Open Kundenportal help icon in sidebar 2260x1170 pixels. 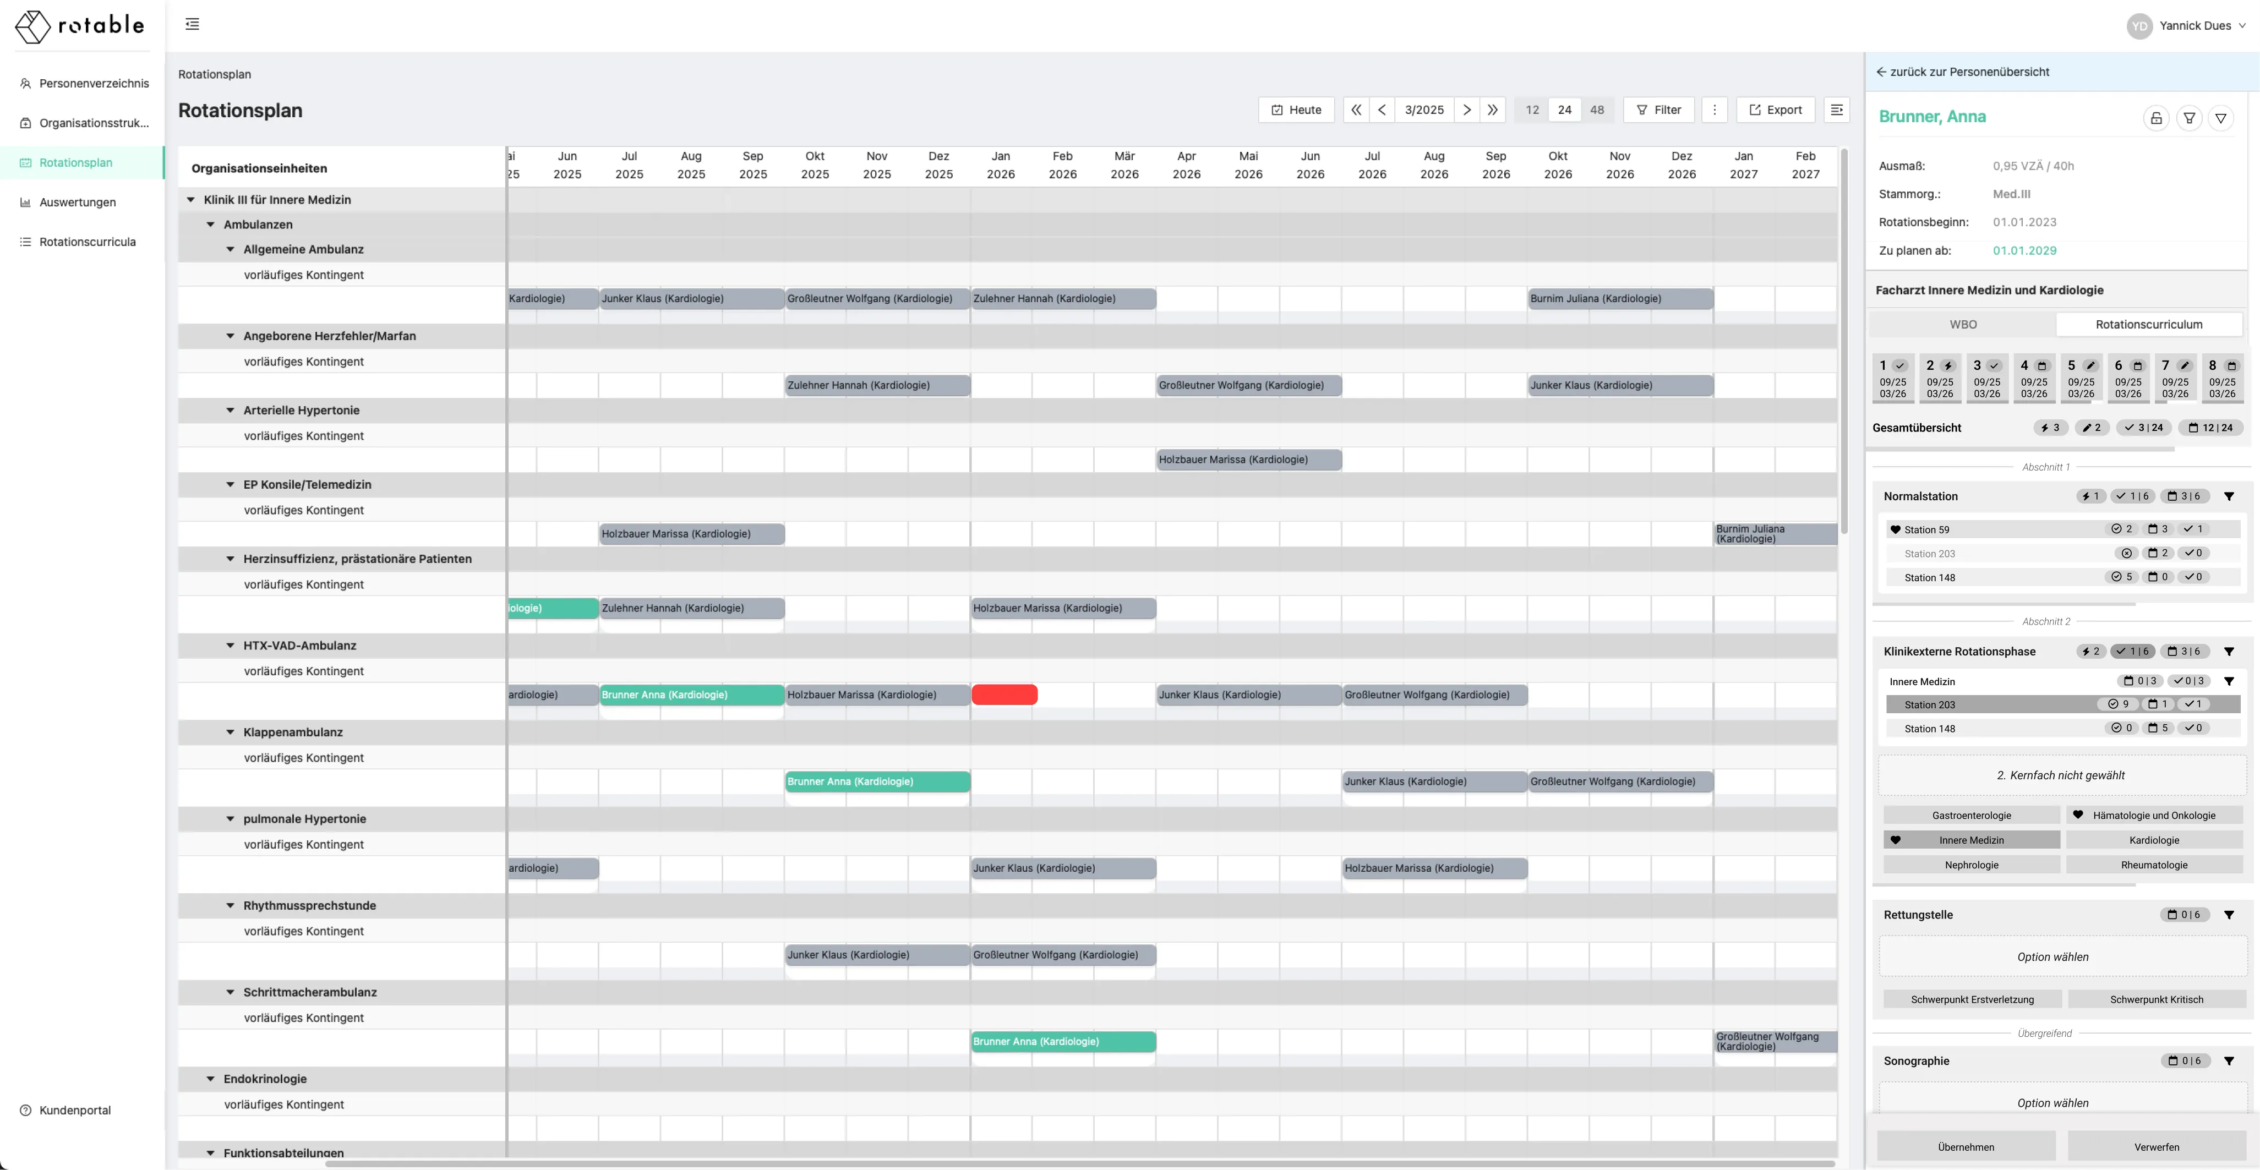pyautogui.click(x=25, y=1111)
